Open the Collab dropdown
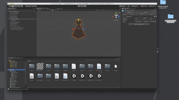 click(123, 6)
